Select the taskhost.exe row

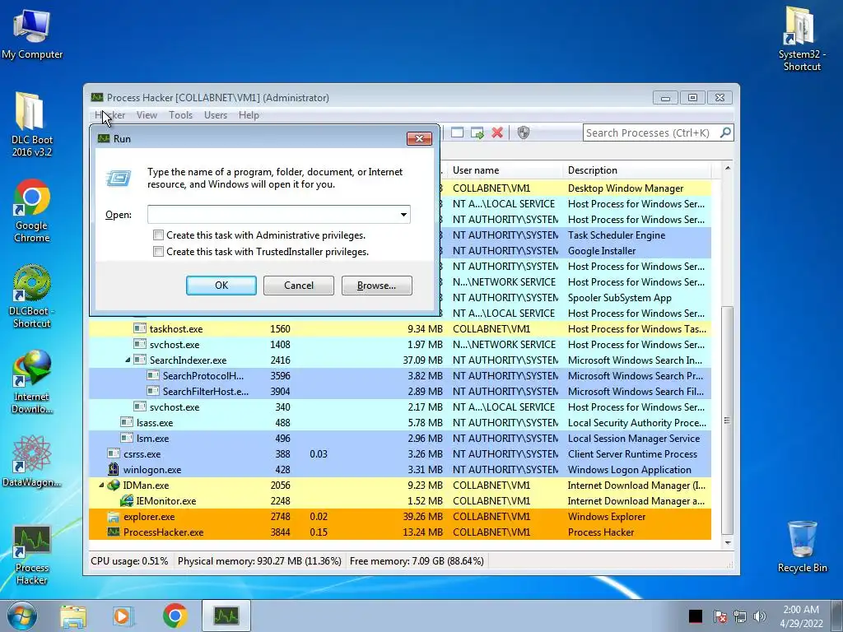coord(400,329)
